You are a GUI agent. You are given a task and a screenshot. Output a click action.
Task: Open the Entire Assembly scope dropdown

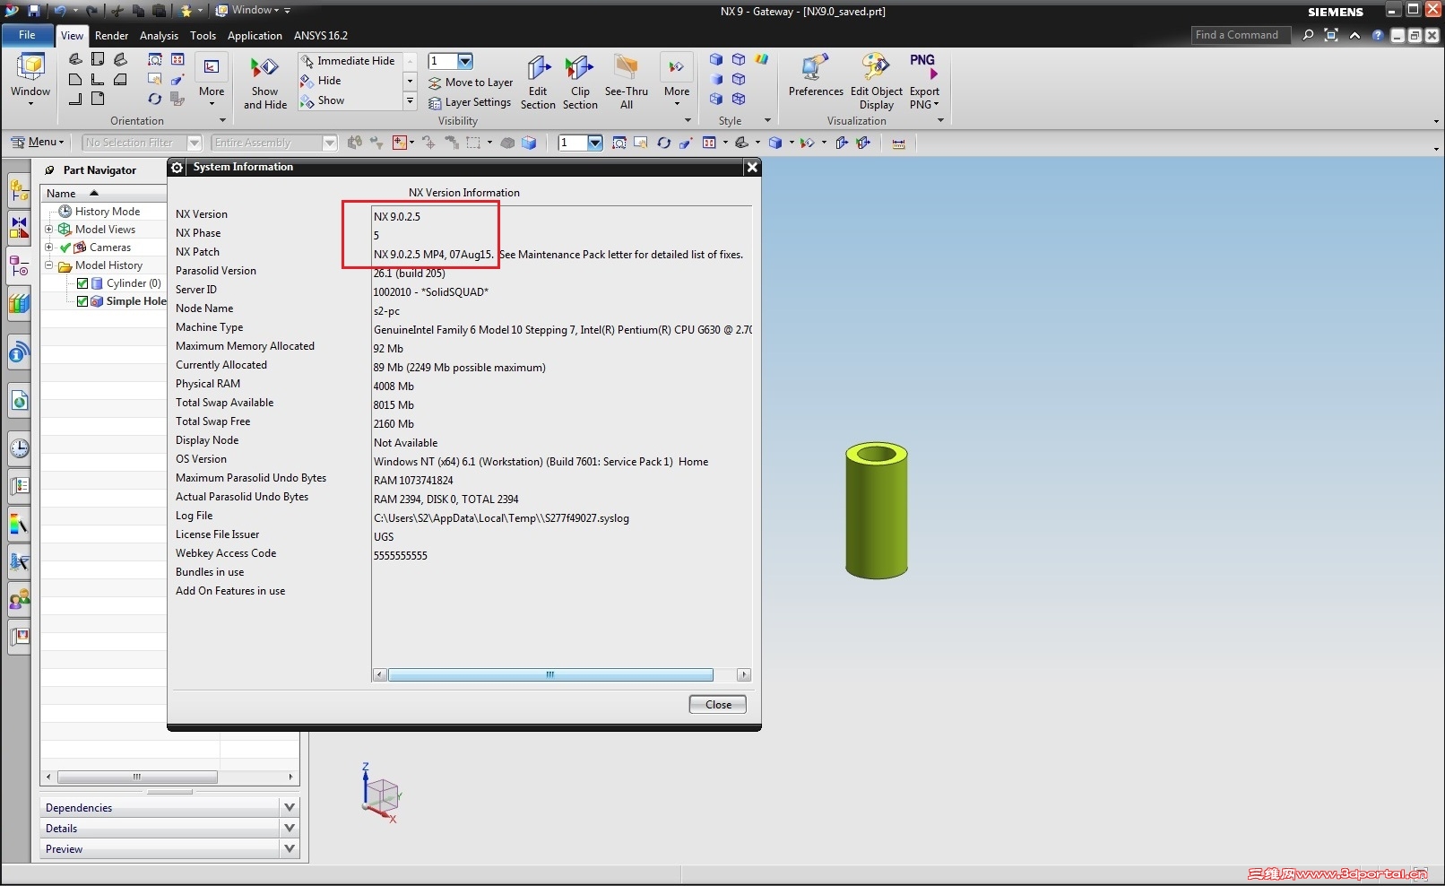[330, 143]
